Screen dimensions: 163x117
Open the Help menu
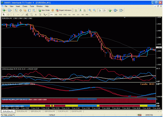pos(47,6)
